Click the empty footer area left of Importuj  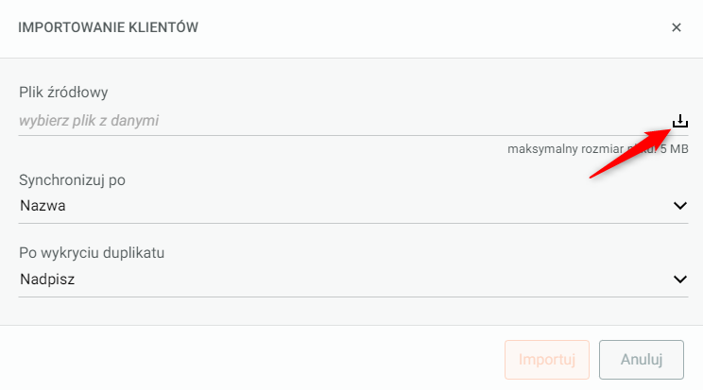[255, 359]
